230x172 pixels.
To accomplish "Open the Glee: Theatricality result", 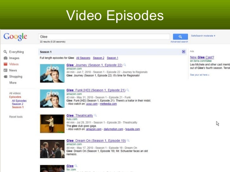I will click(80, 116).
